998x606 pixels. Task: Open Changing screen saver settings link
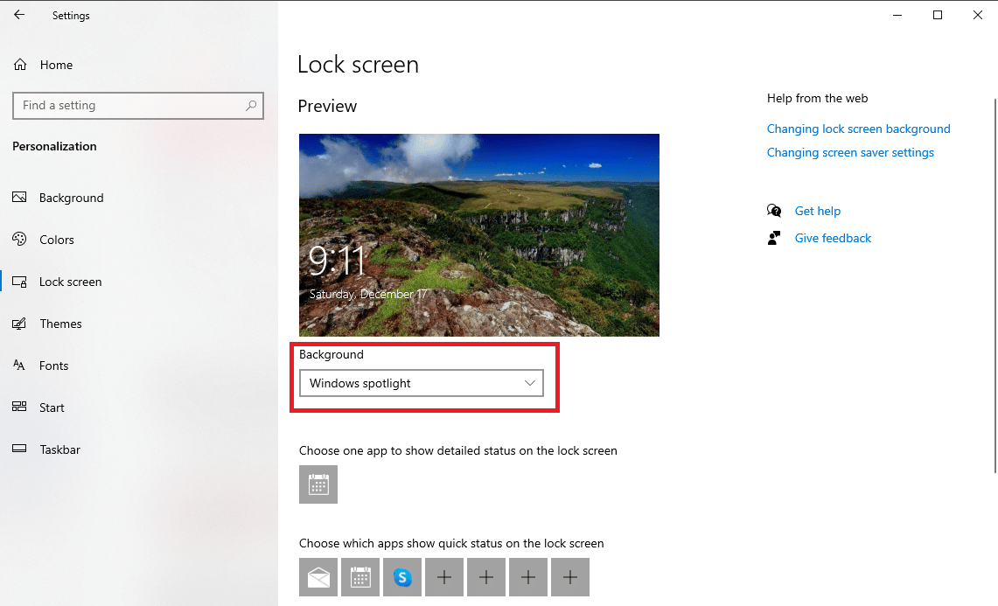pyautogui.click(x=850, y=152)
